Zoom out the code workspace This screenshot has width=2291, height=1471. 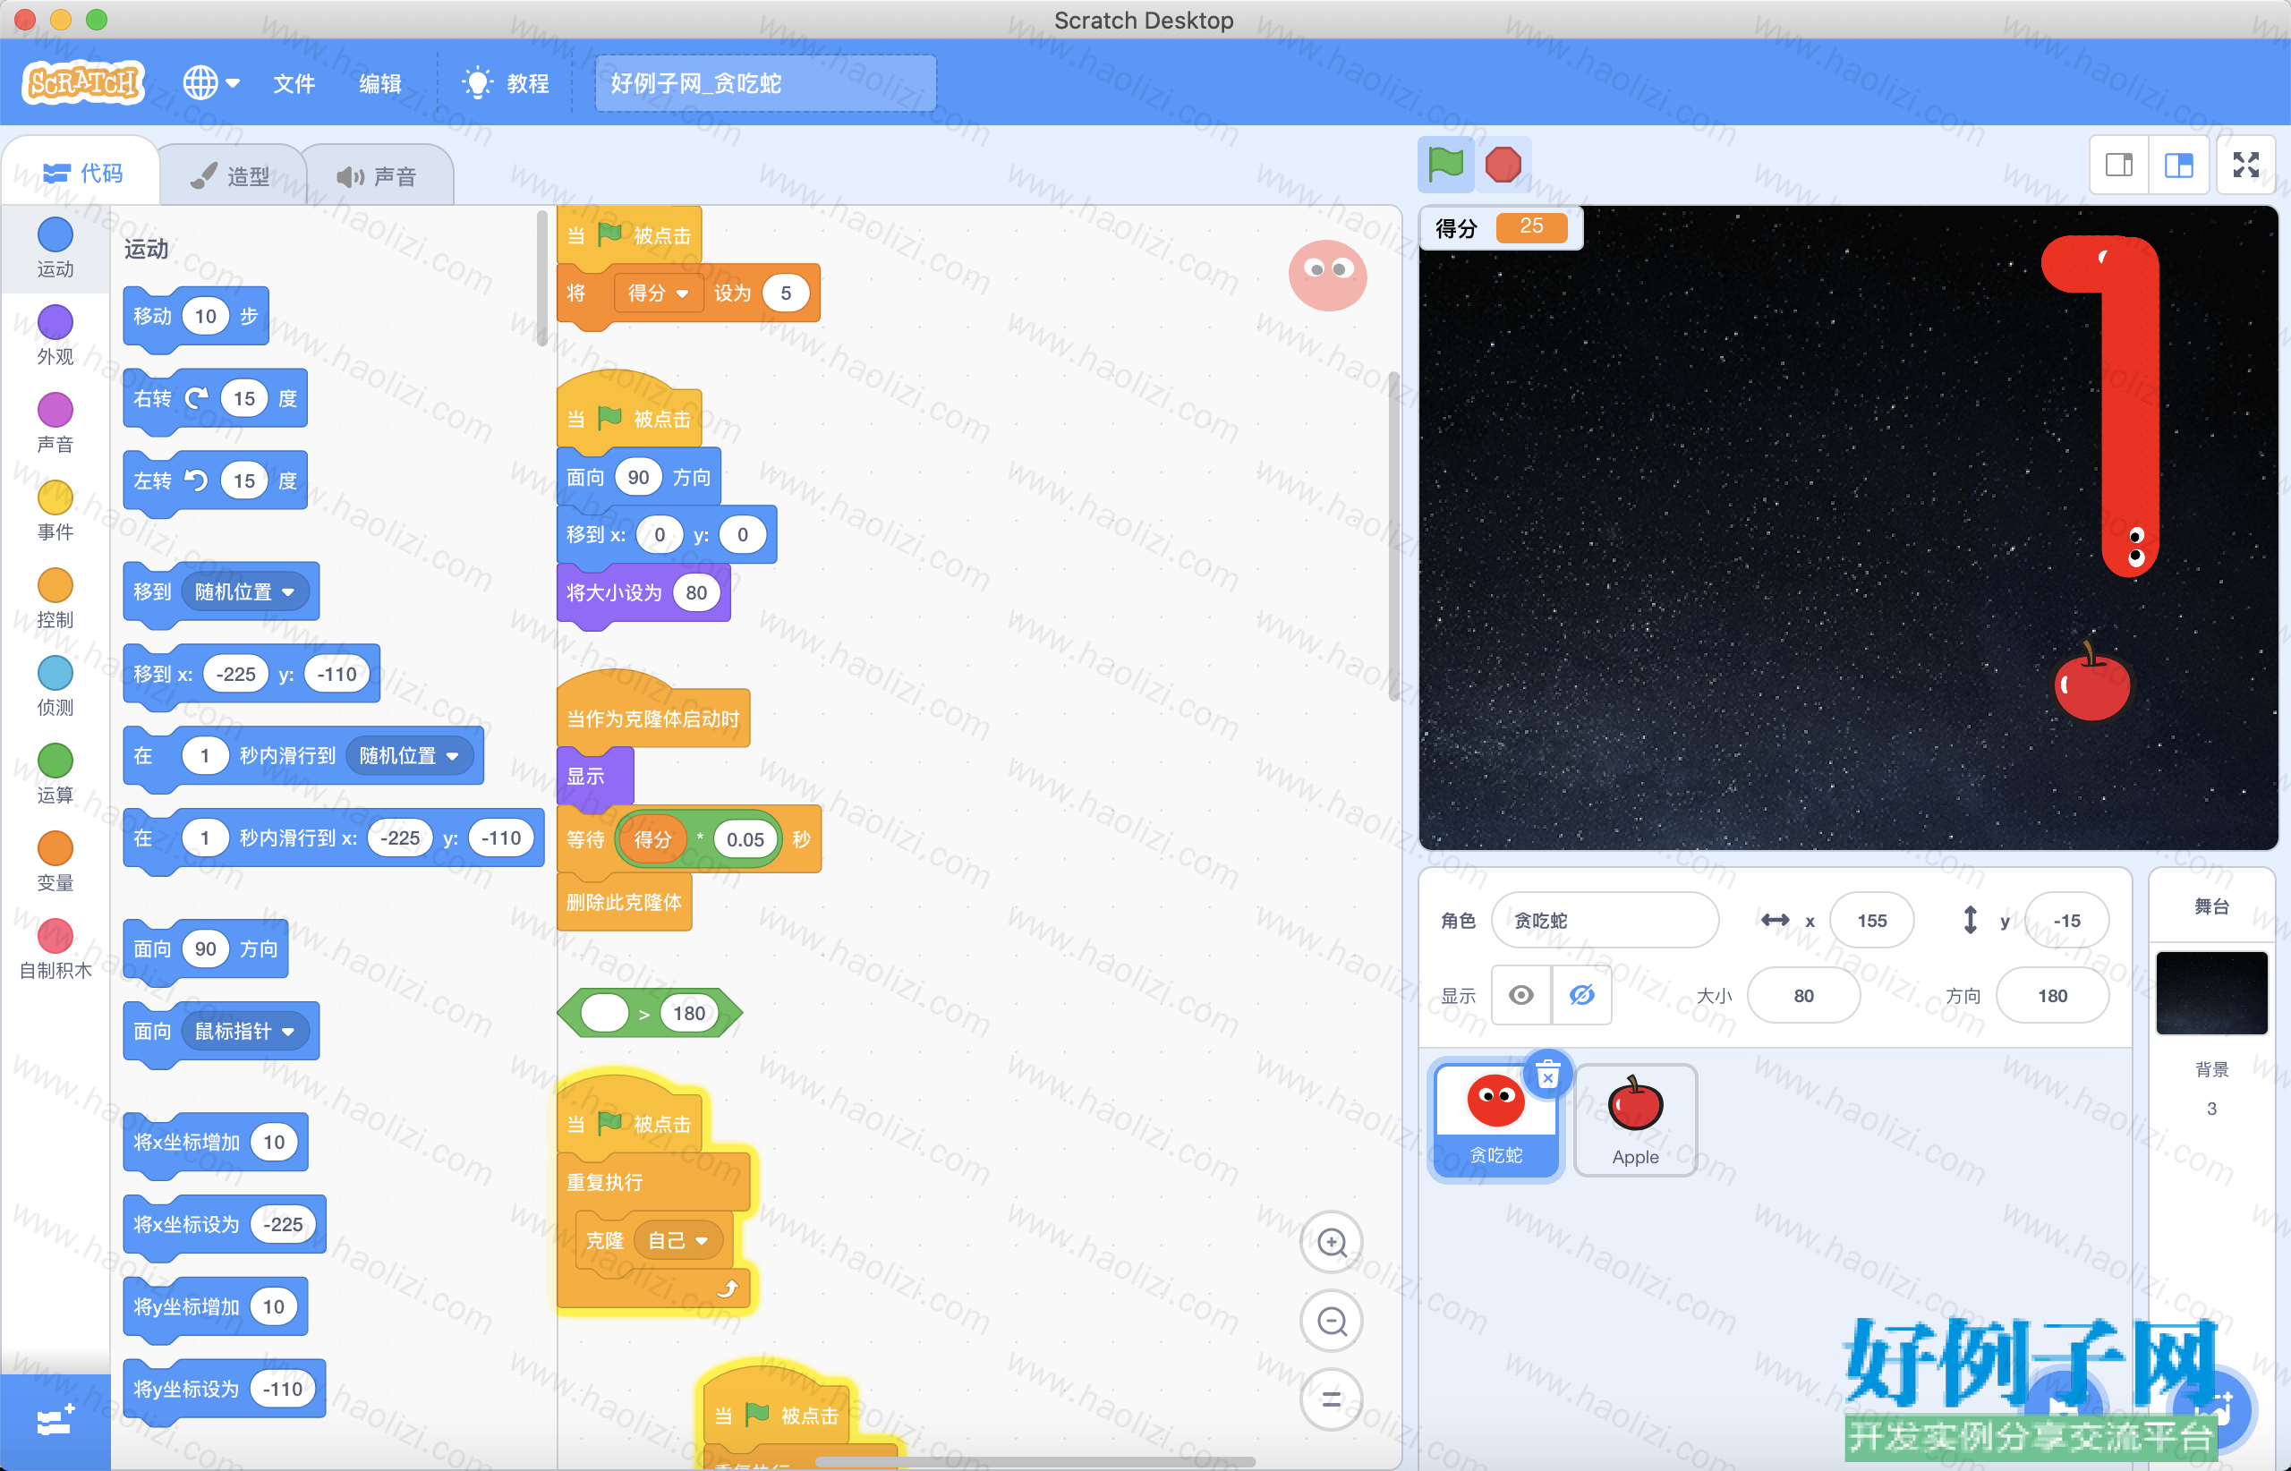click(x=1332, y=1321)
